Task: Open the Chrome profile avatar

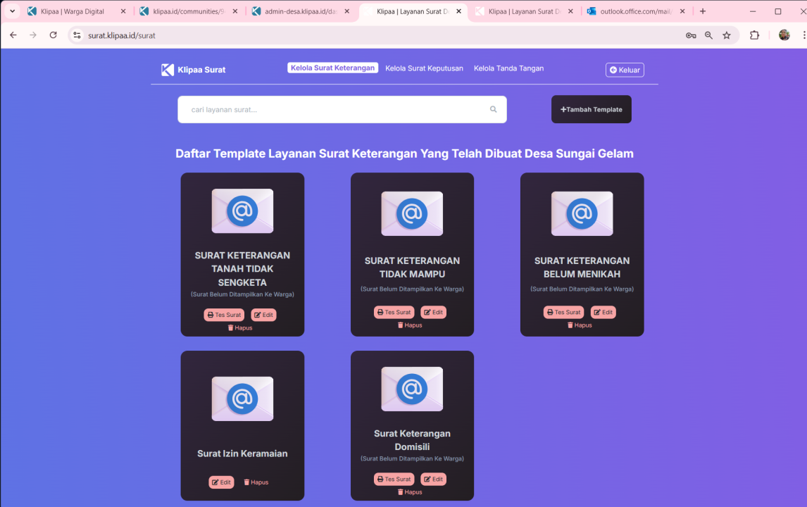Action: point(784,35)
